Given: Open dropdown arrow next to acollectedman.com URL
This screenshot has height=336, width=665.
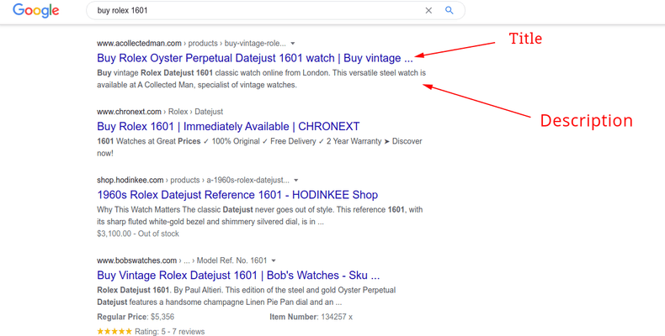Looking at the screenshot, I should pyautogui.click(x=293, y=44).
